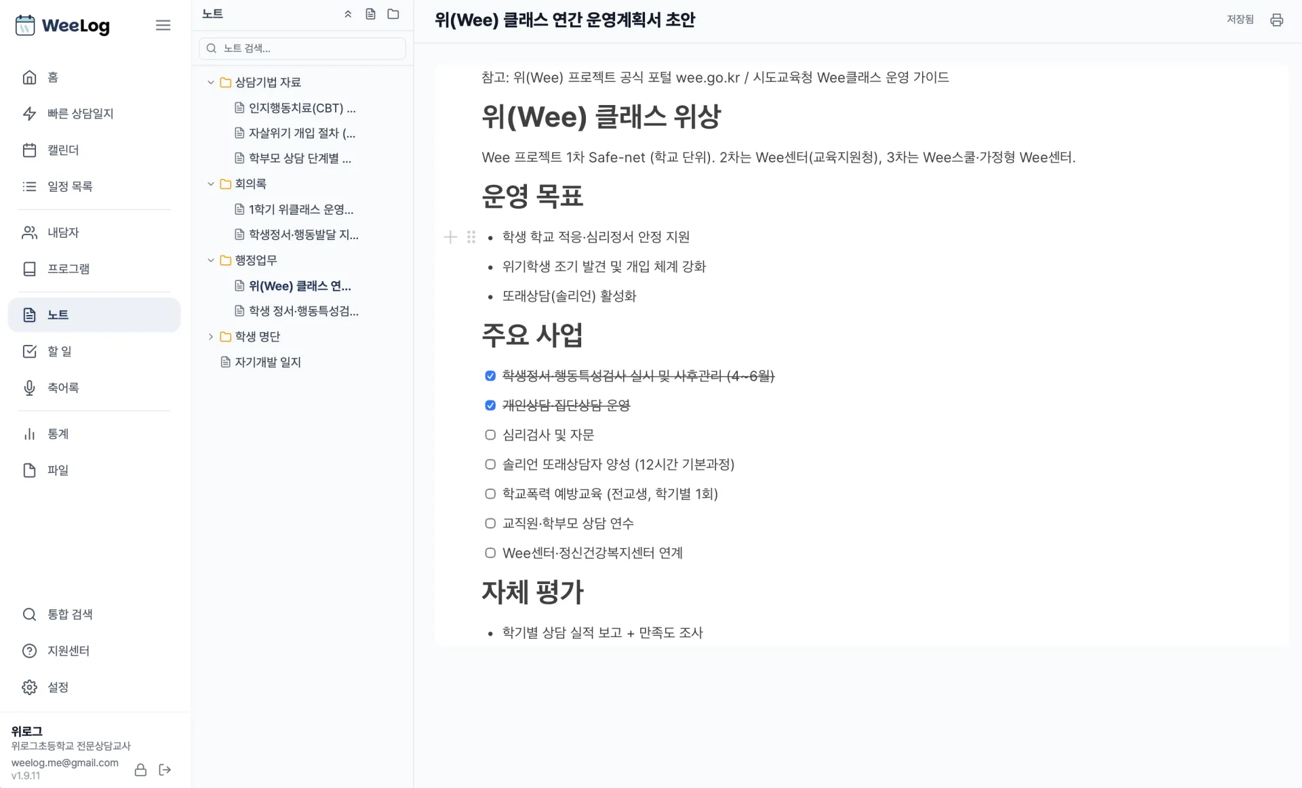The image size is (1302, 788).
Task: Click the 빠른 상담일지 lightning icon
Action: [x=29, y=114]
